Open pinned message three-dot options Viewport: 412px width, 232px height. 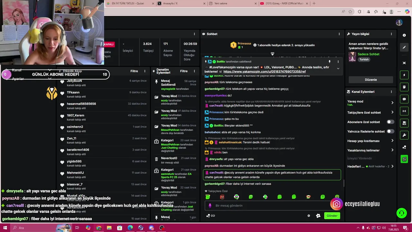click(338, 62)
